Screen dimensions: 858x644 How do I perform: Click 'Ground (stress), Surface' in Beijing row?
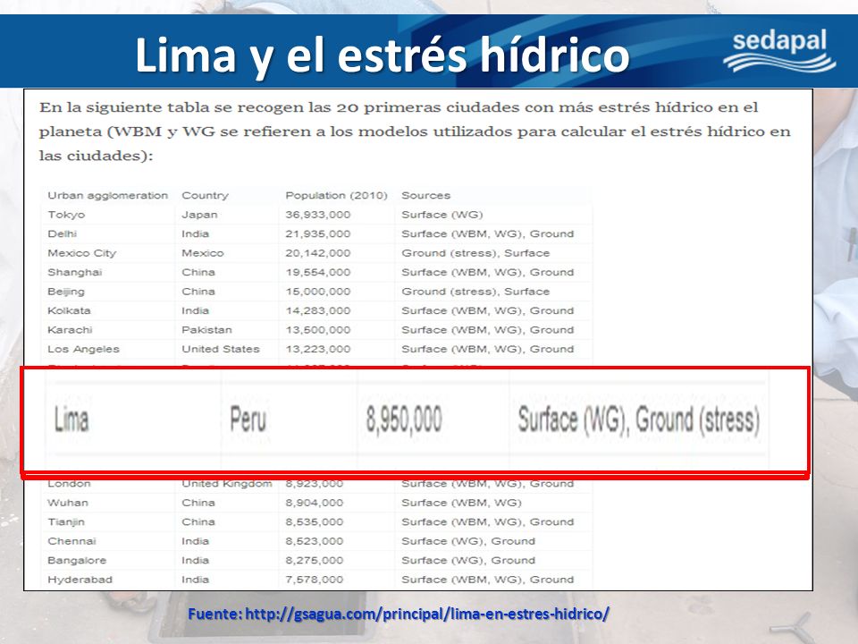coord(475,292)
